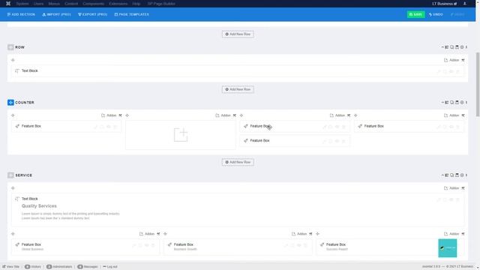Click Addon button in fourth COUNTER column
The width and height of the screenshot is (480, 270).
tap(451, 115)
